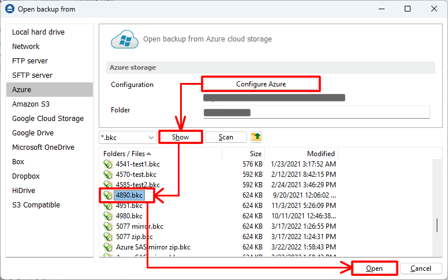Click the Open button

pyautogui.click(x=374, y=268)
